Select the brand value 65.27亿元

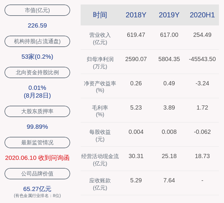(37, 189)
